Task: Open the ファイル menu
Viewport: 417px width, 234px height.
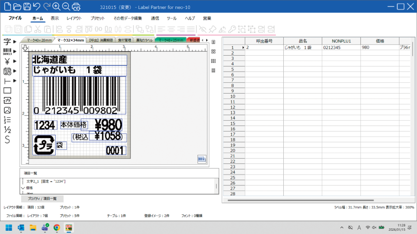Action: [x=15, y=18]
